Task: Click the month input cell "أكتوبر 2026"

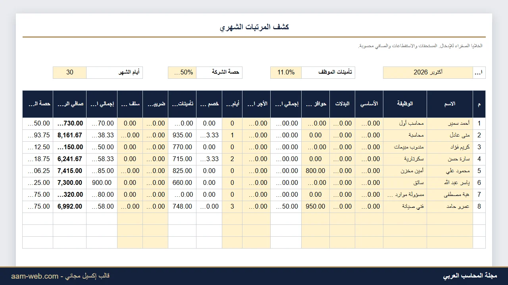Action: pos(428,72)
